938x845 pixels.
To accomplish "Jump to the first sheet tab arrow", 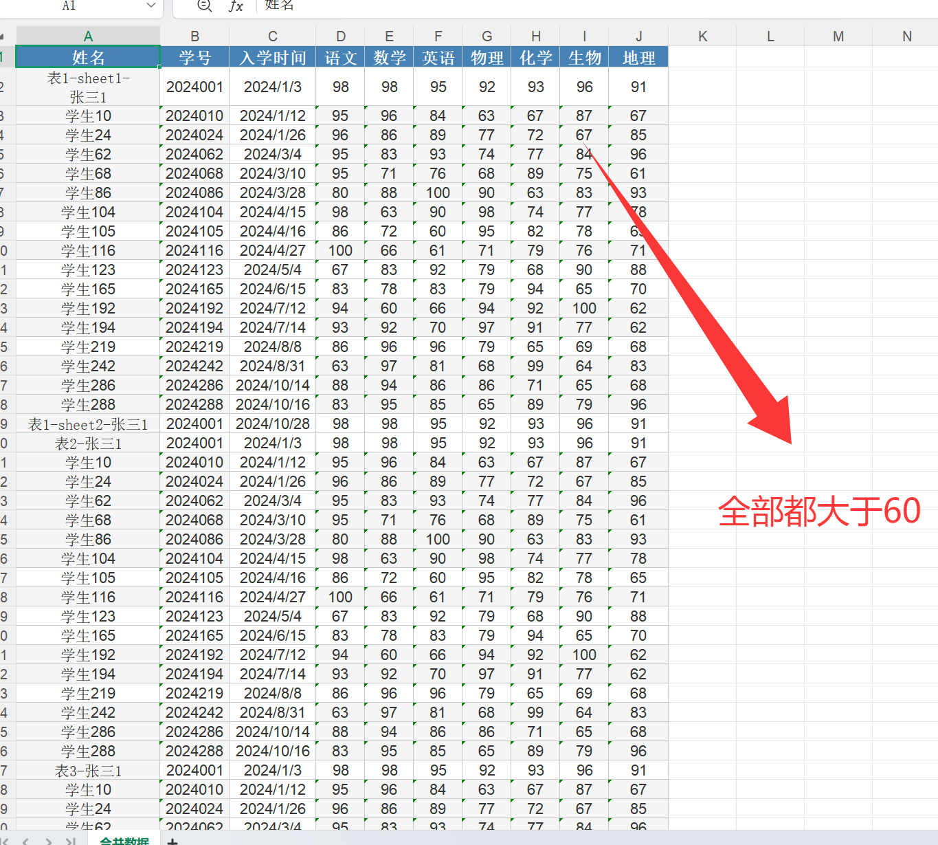I will 4,841.
